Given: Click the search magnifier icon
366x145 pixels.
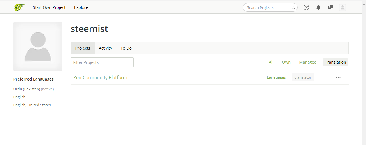Looking at the screenshot, I should coord(293,7).
